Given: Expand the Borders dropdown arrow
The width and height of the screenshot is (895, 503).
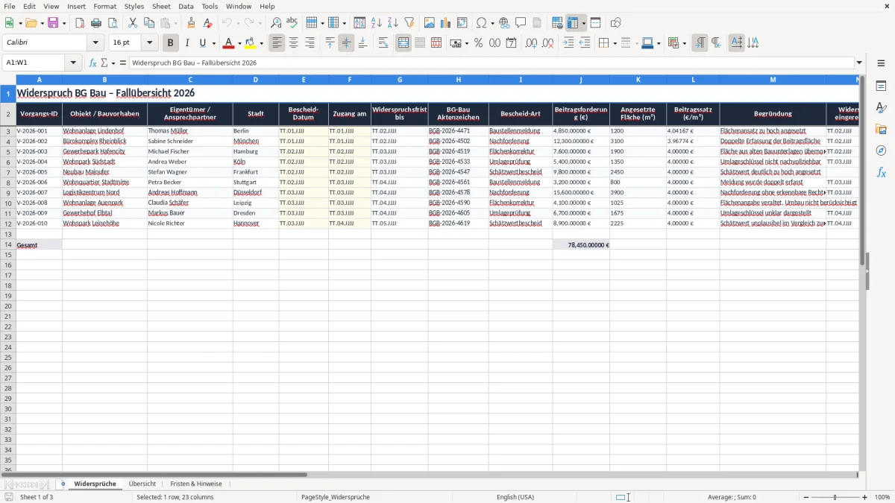Looking at the screenshot, I should coord(615,43).
